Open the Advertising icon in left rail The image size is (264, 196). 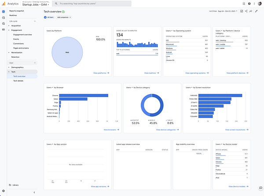tap(4, 24)
